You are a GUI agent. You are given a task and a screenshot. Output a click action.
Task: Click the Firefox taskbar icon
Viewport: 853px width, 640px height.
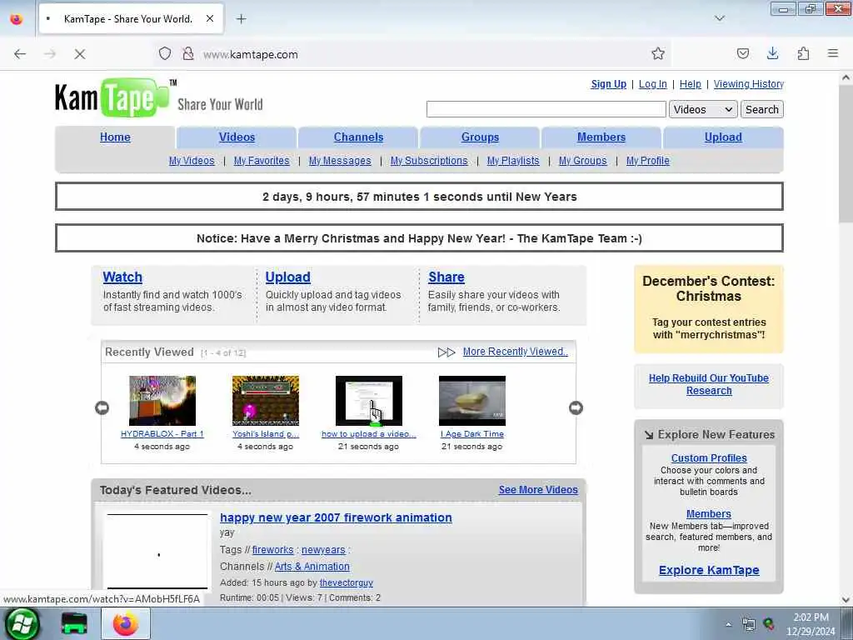pos(126,623)
